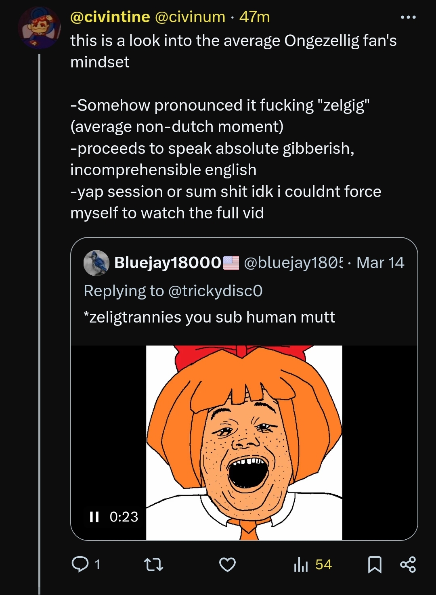Click the reply speech bubble icon
This screenshot has height=595, width=436.
coord(80,564)
